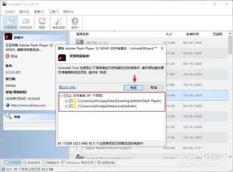The image size is (233, 172).
Task: Sort by 大小 column header
Action: pos(169,34)
